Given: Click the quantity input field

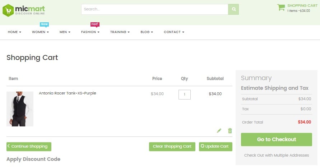Looking at the screenshot, I should click(185, 94).
